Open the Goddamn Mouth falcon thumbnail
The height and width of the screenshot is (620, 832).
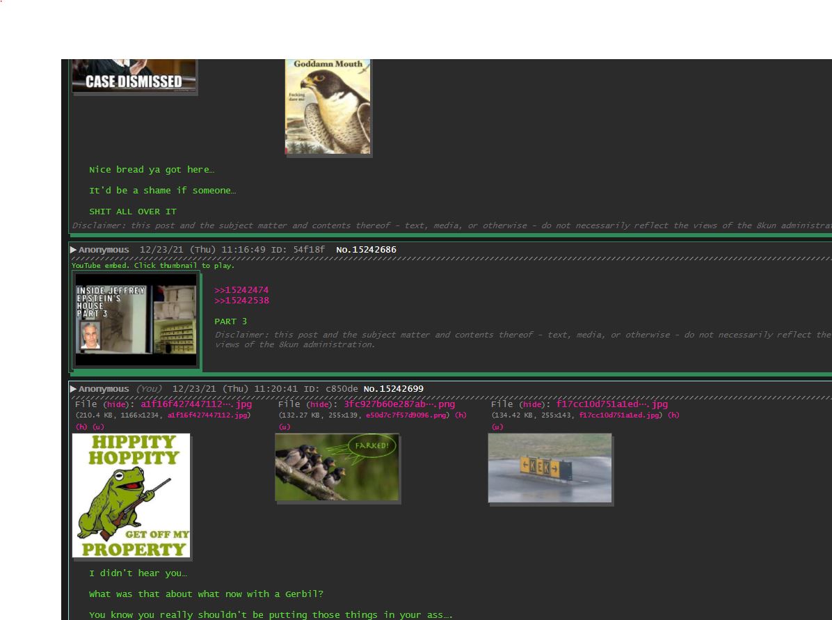[328, 106]
